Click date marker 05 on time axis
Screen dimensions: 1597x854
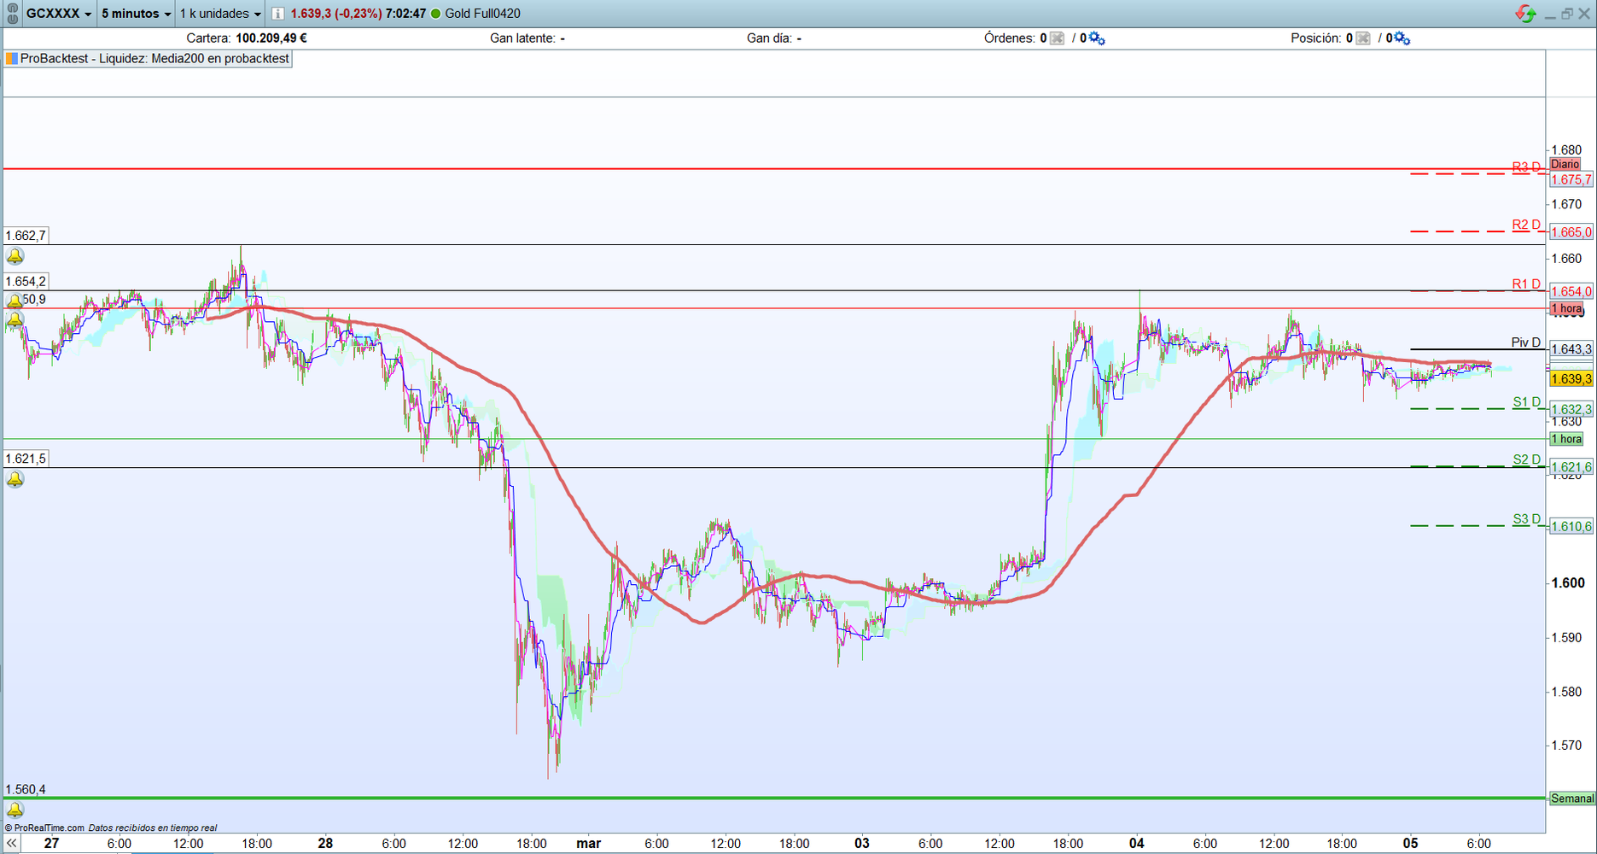pyautogui.click(x=1410, y=844)
